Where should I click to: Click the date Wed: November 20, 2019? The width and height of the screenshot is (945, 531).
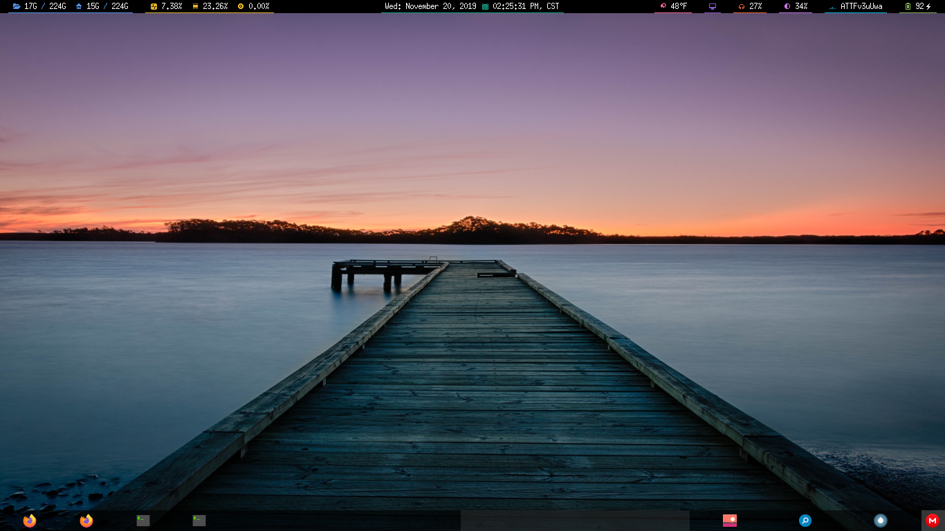click(x=430, y=6)
